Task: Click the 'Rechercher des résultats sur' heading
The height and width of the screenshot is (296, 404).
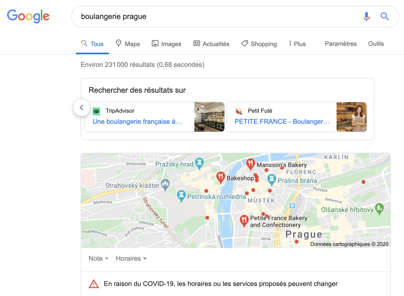Action: pyautogui.click(x=137, y=90)
